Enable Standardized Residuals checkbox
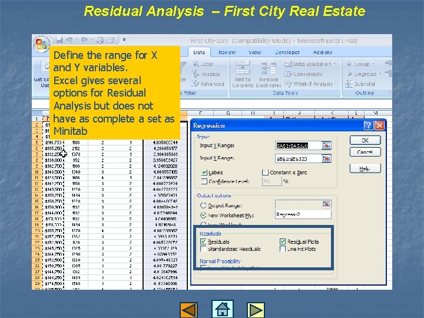The image size is (424, 318). tap(203, 249)
